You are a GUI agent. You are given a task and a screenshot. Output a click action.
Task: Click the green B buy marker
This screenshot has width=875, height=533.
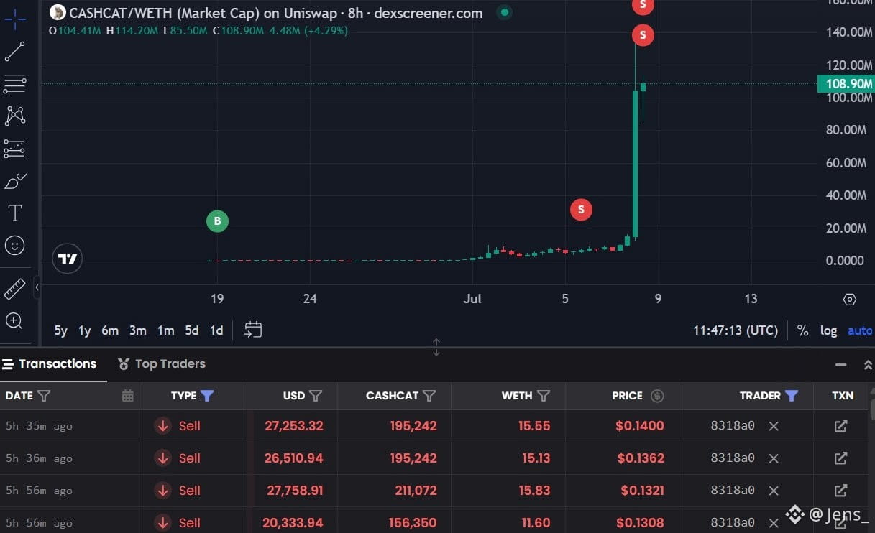pyautogui.click(x=217, y=221)
